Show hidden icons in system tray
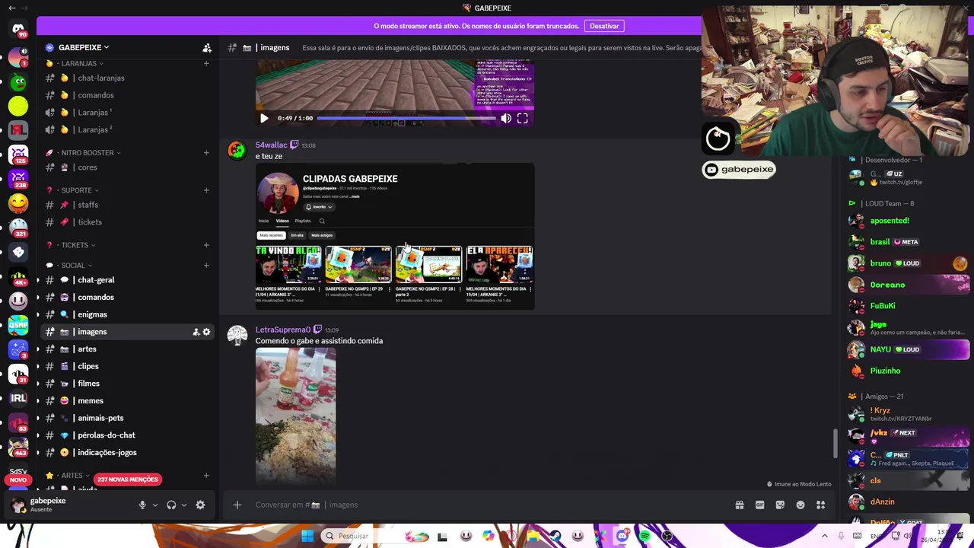The height and width of the screenshot is (548, 974). coord(824,536)
